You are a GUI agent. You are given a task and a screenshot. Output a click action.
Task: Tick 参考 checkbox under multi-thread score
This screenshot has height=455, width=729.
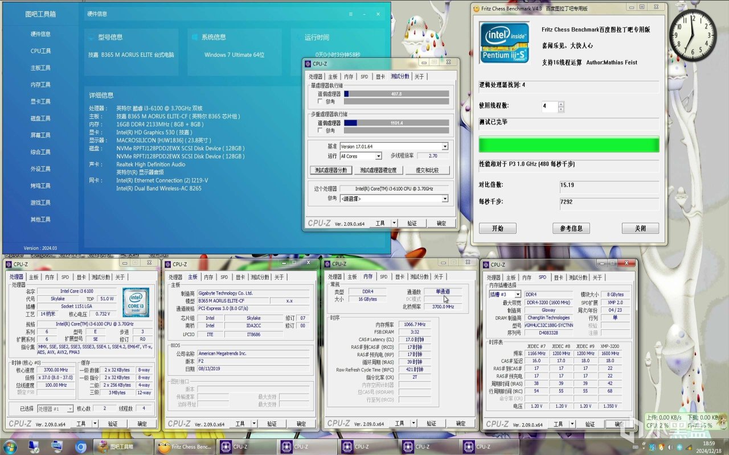point(320,130)
